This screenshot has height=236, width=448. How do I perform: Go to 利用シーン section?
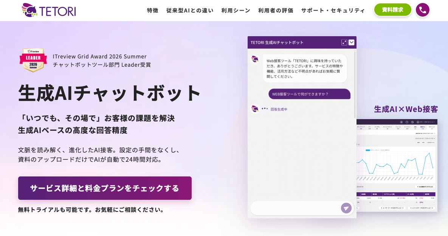236,11
